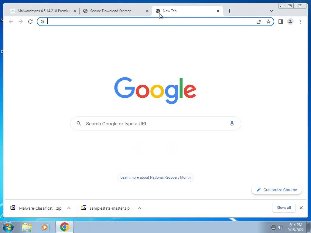Screen dimensions: 311x233
Task: Focus the Search Google or type a URL box
Action: (x=155, y=124)
